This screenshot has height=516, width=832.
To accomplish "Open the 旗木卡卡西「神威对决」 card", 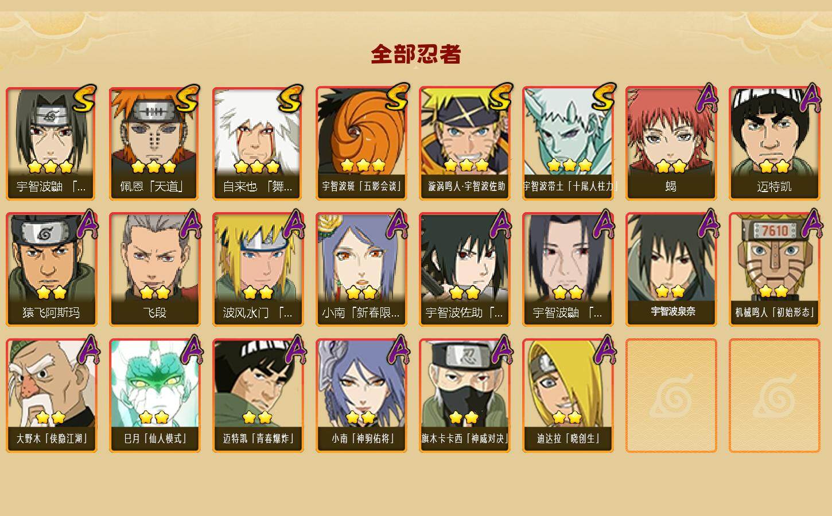I will 465,396.
